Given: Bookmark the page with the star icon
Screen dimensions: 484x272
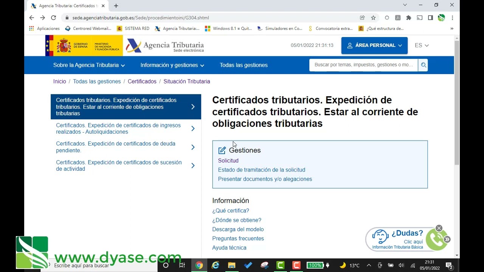Looking at the screenshot, I should coord(373,17).
